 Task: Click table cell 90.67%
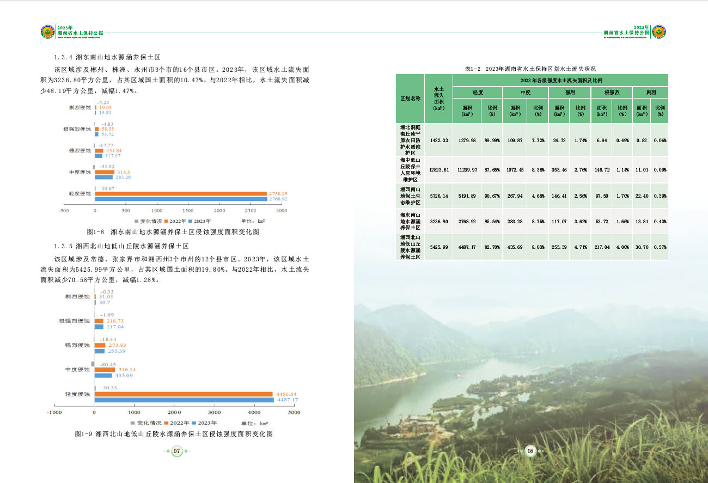coord(492,196)
